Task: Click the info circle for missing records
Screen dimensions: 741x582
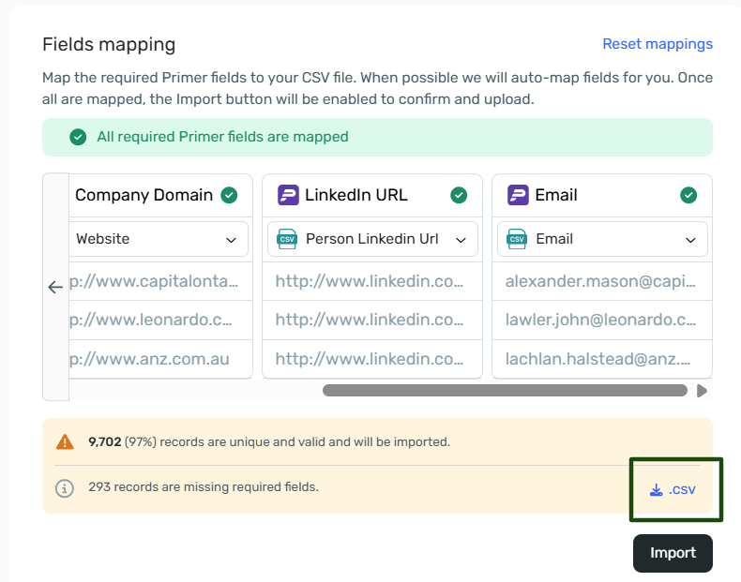Action: point(64,487)
